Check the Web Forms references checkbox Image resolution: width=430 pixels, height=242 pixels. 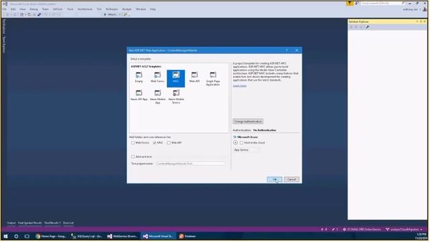pyautogui.click(x=133, y=143)
